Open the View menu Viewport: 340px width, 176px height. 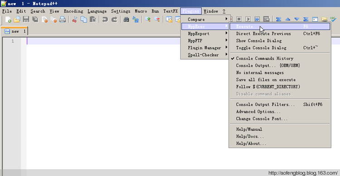tap(54, 11)
